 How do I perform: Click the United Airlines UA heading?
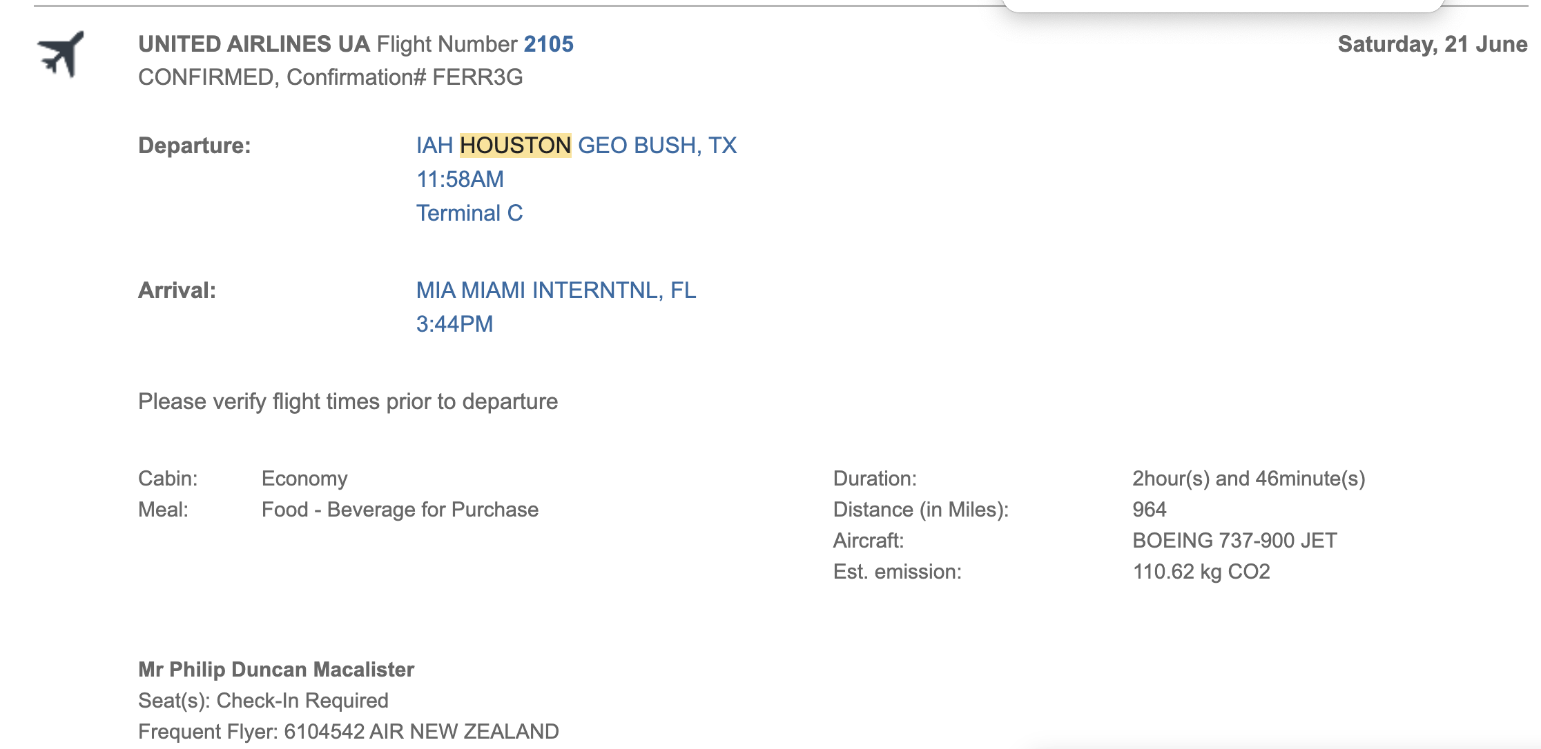click(x=254, y=44)
